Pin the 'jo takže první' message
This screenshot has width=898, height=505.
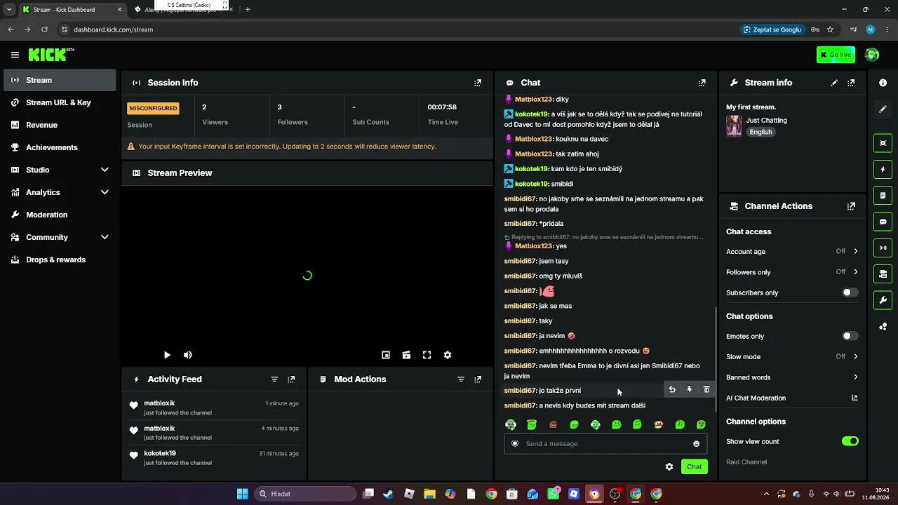click(x=689, y=389)
